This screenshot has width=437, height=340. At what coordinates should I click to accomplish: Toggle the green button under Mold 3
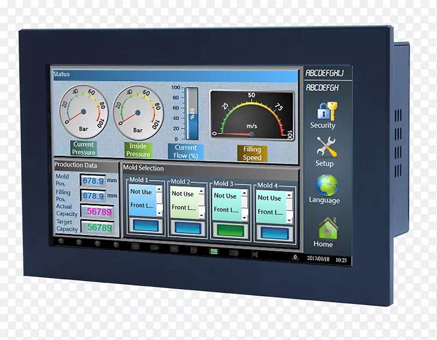[230, 231]
